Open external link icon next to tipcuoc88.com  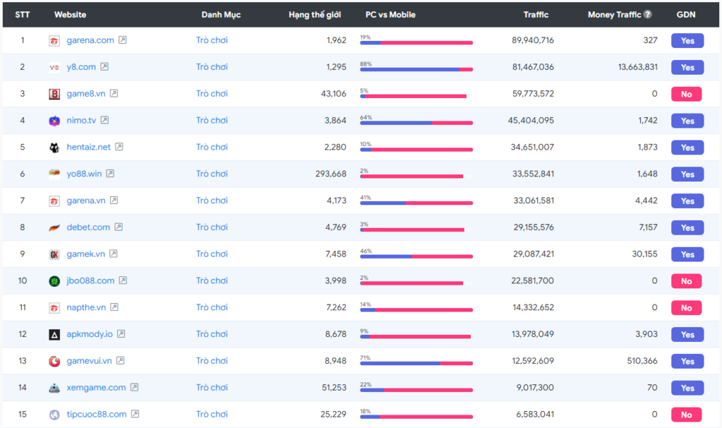point(135,414)
